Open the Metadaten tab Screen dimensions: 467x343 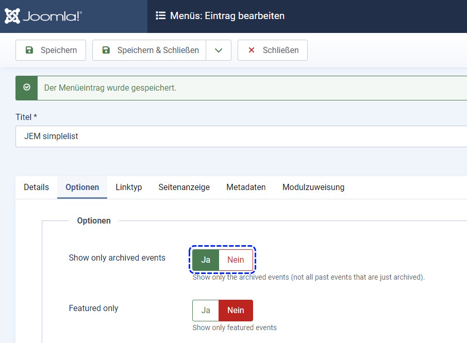click(x=246, y=187)
